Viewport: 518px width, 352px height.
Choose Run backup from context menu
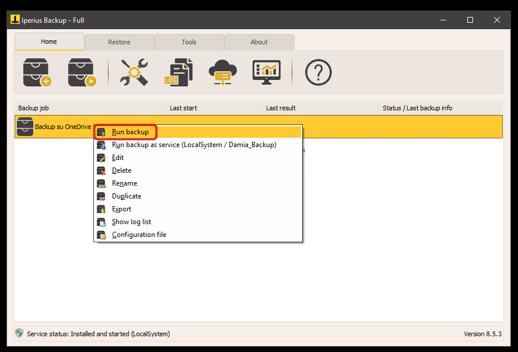tap(198, 132)
